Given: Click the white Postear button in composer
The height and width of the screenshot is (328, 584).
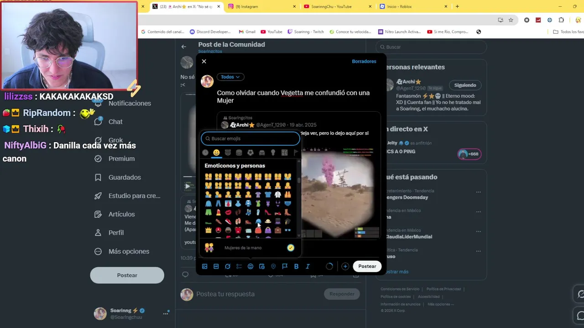Looking at the screenshot, I should [x=367, y=266].
